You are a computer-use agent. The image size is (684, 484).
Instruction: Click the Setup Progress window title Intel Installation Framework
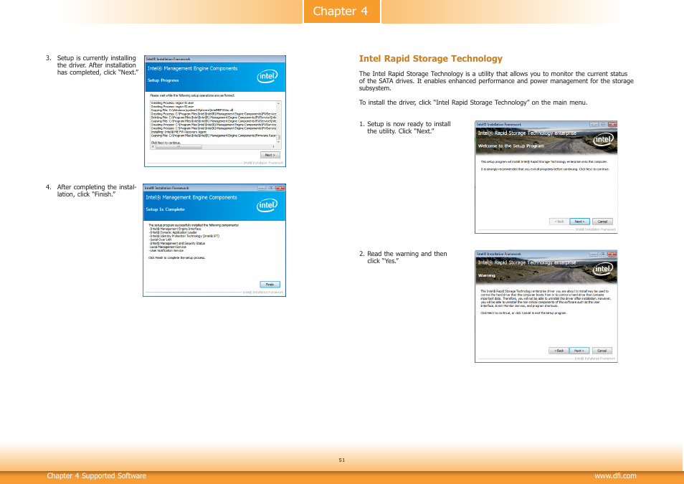pos(168,59)
